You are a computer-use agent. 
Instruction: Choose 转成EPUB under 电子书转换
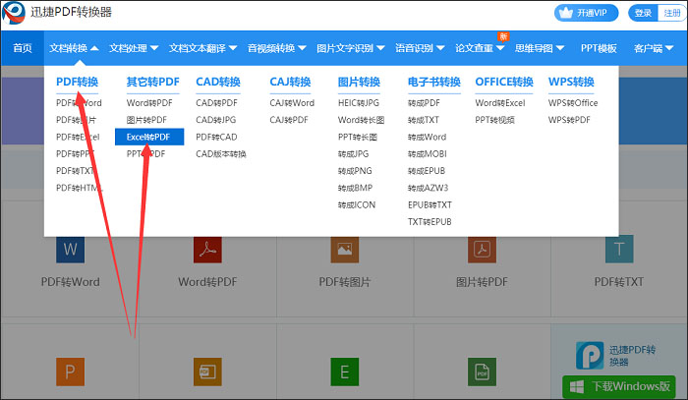(x=426, y=171)
